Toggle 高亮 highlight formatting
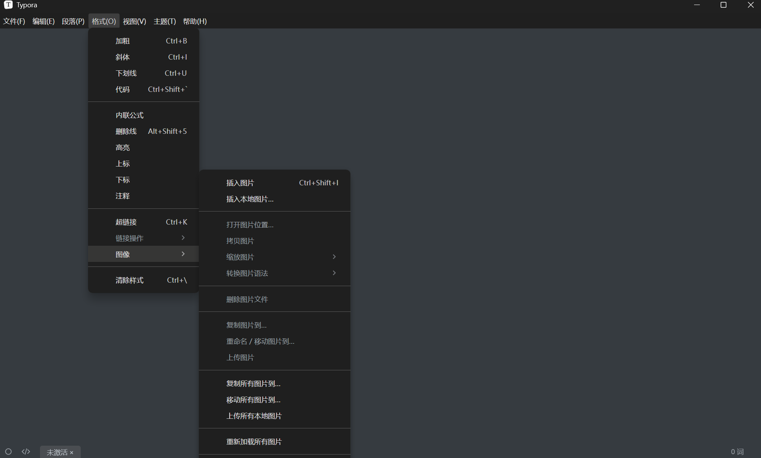This screenshot has width=761, height=458. pyautogui.click(x=123, y=148)
